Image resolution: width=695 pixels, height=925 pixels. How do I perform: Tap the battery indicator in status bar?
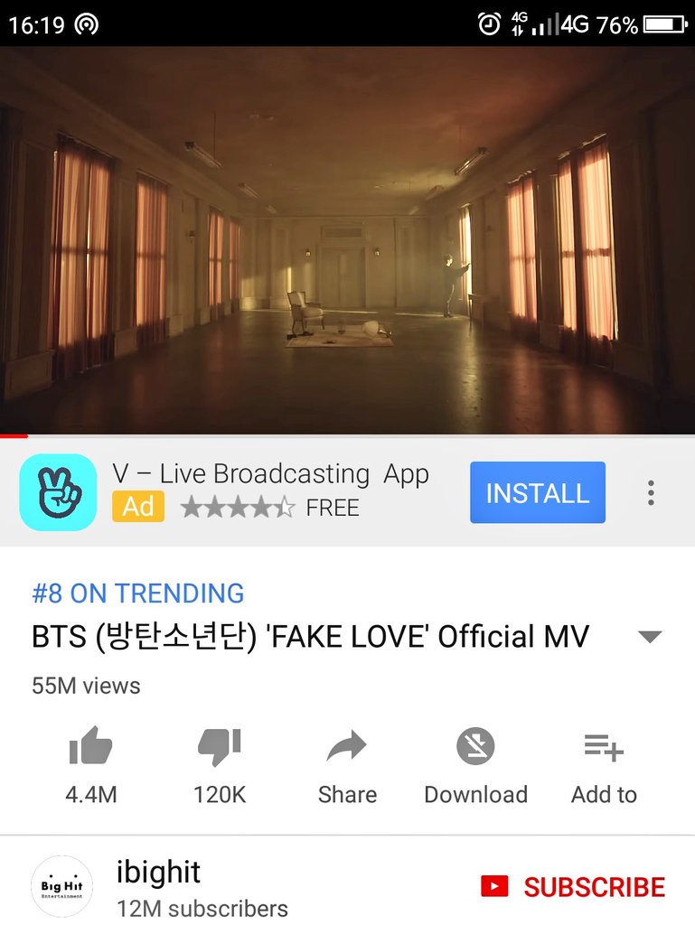[x=665, y=24]
